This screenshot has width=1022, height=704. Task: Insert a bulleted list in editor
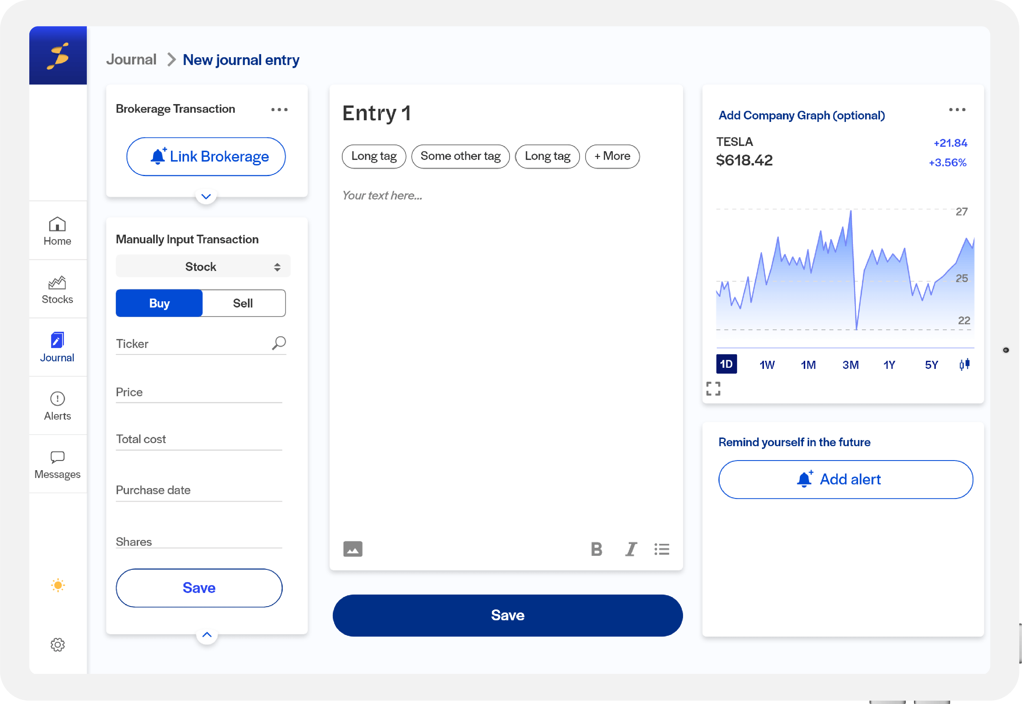click(x=662, y=549)
